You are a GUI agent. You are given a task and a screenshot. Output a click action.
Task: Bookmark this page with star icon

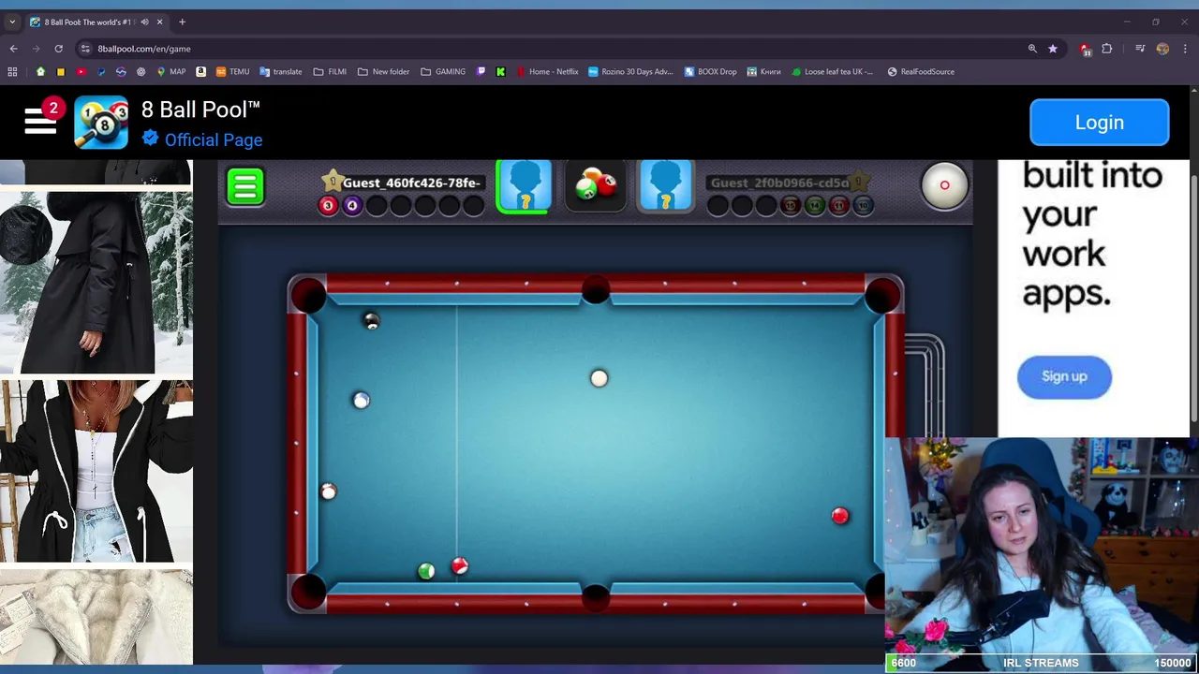pyautogui.click(x=1053, y=49)
